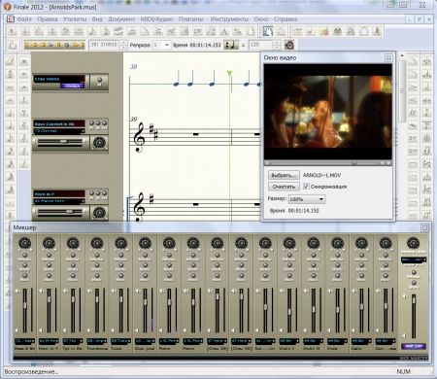This screenshot has width=437, height=379.
Task: Select the trill smart shape icon
Action: point(413,113)
